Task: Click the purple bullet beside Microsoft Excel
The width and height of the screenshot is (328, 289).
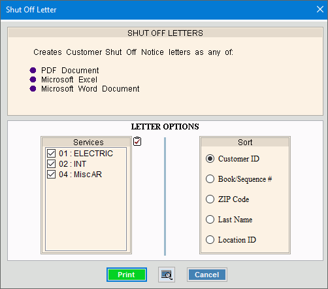Action: point(33,80)
